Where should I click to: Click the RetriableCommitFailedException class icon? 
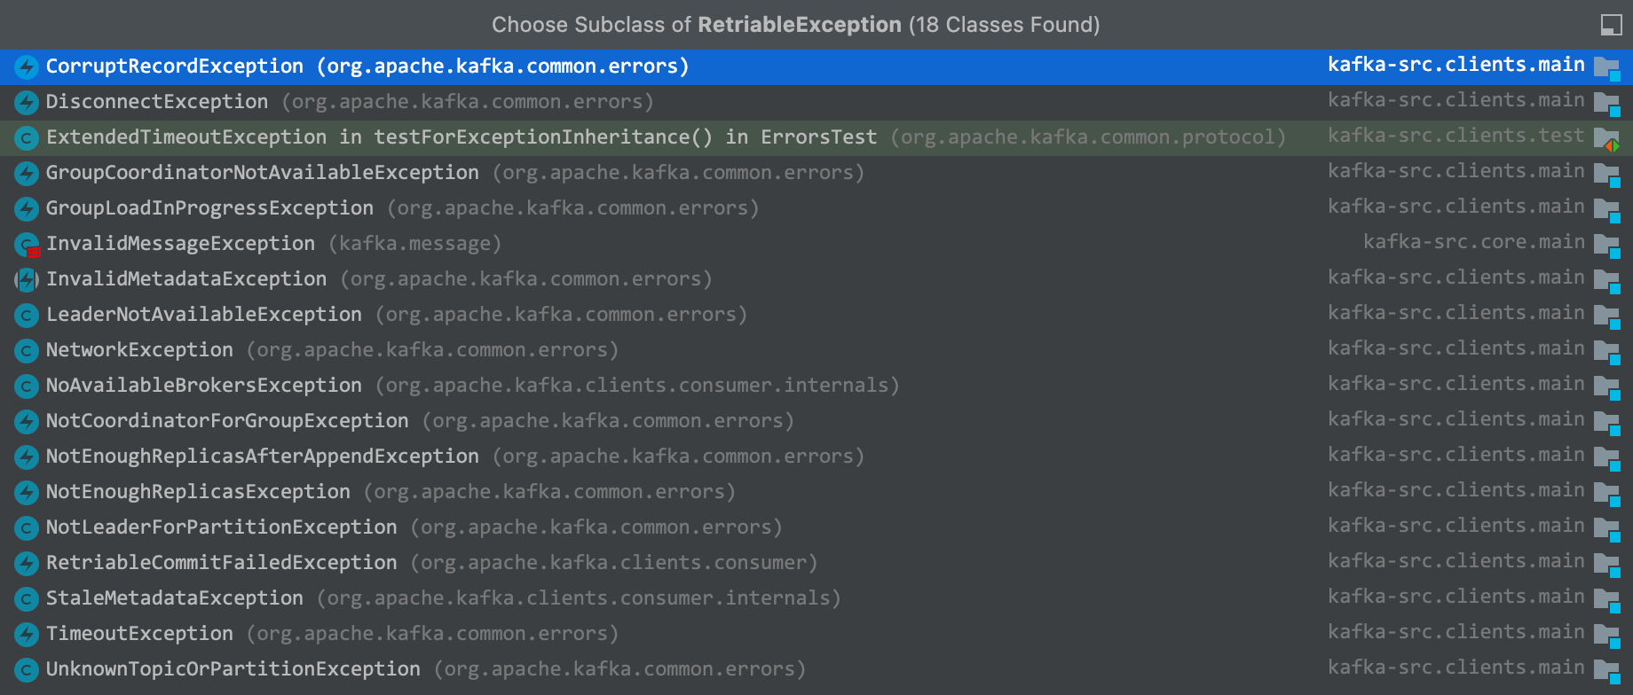tap(27, 563)
